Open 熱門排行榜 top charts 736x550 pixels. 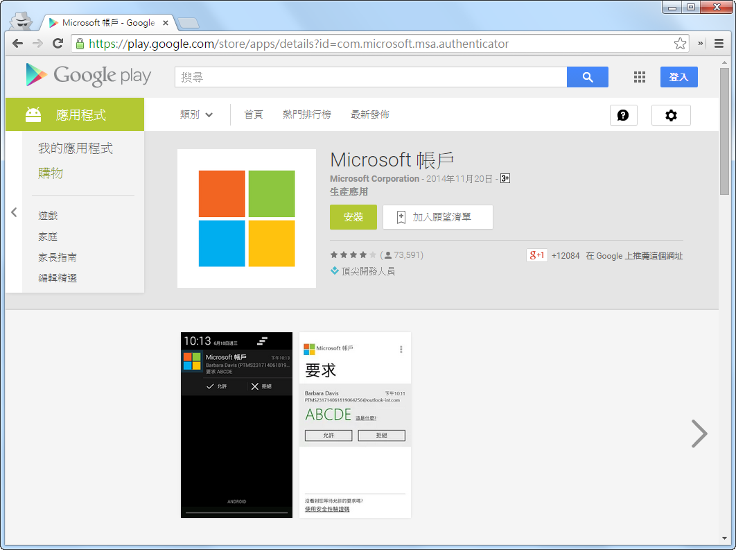coord(307,114)
